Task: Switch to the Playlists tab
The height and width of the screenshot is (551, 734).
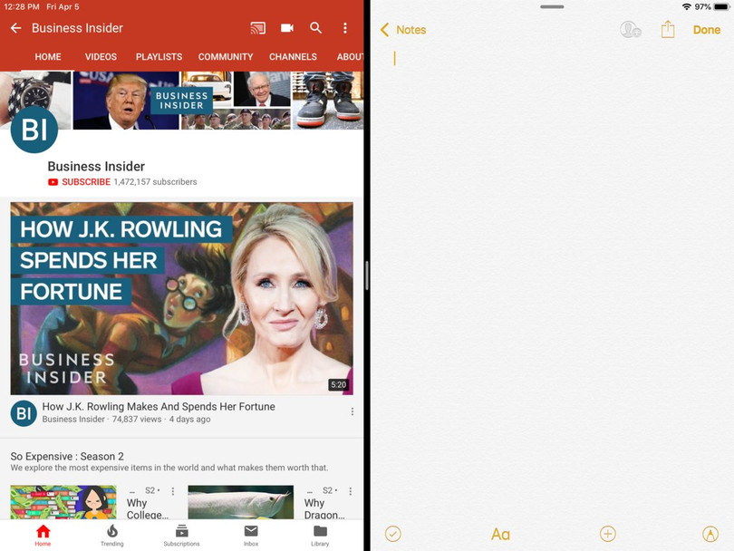Action: click(159, 57)
